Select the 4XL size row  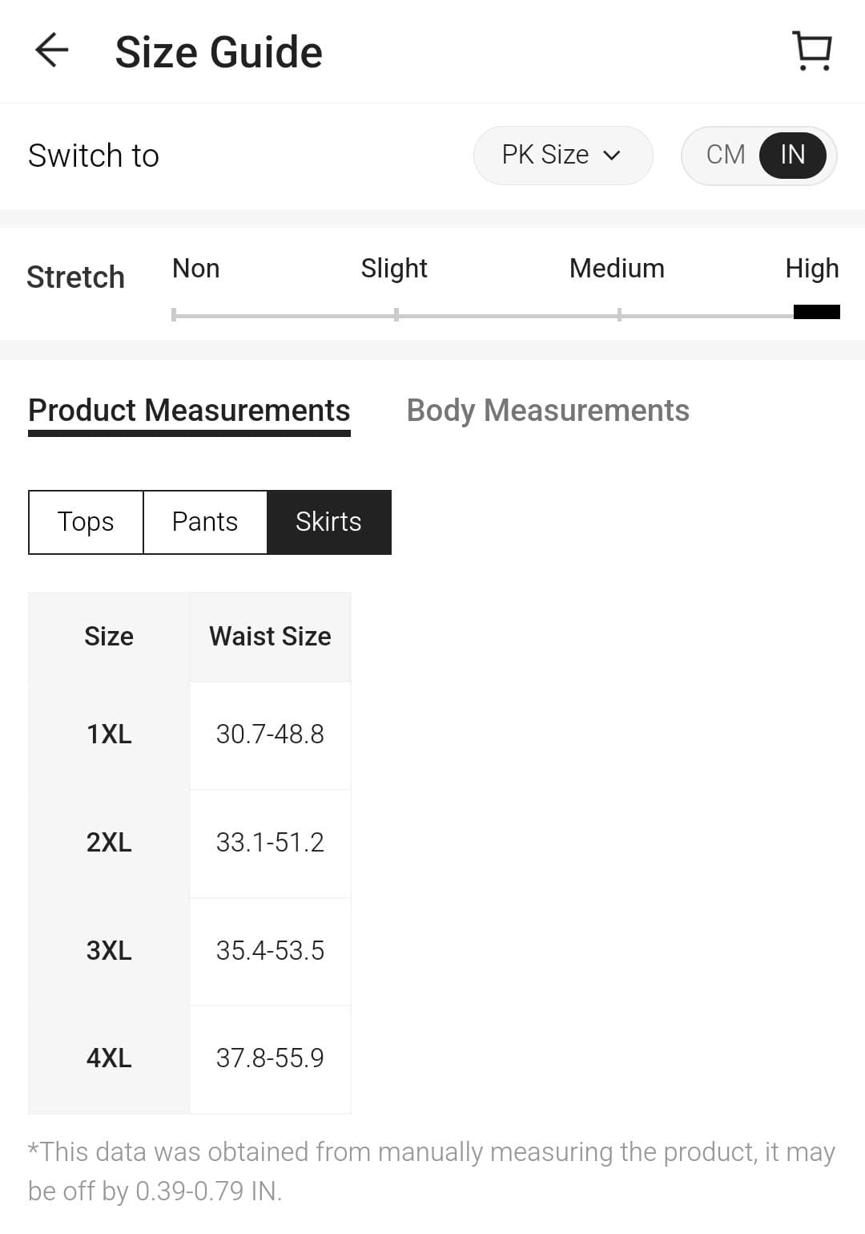(x=109, y=1058)
